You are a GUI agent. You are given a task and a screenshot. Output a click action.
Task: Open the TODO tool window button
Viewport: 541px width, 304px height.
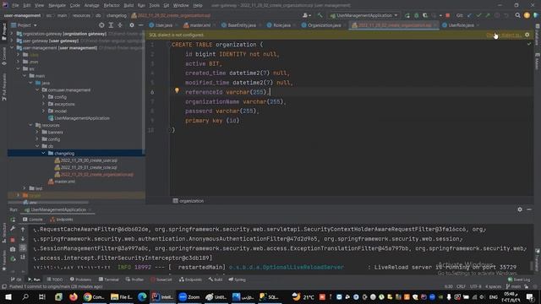(54, 280)
